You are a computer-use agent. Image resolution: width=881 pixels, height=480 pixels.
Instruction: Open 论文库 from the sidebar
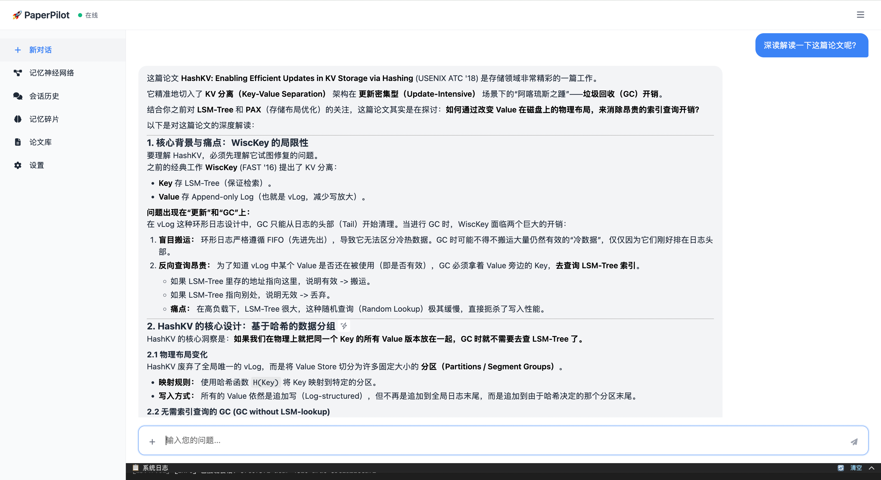(63, 142)
